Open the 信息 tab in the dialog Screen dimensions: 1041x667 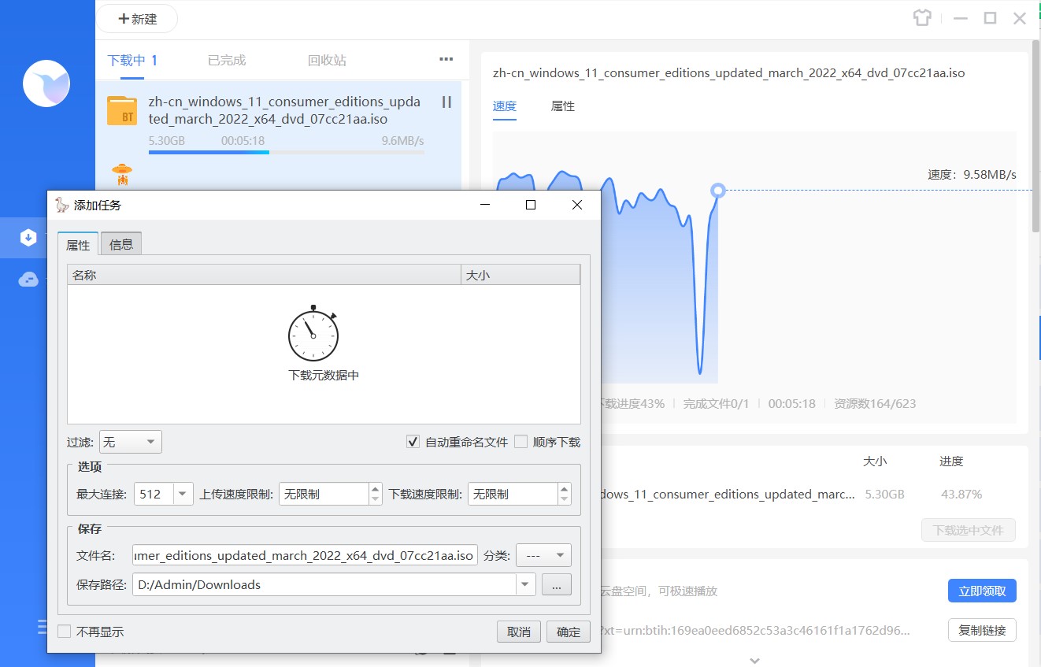120,243
